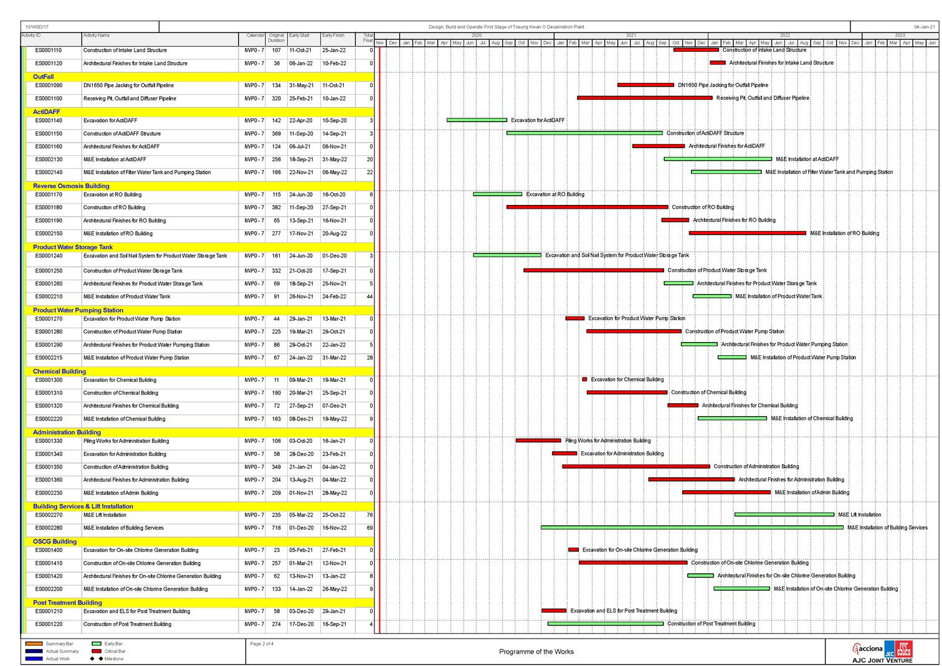Collapse the Administration Building group band
The image size is (942, 666).
[x=67, y=432]
